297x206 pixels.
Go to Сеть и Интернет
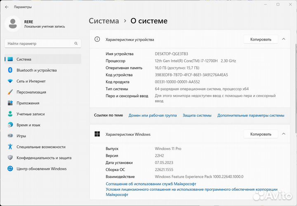point(43,81)
